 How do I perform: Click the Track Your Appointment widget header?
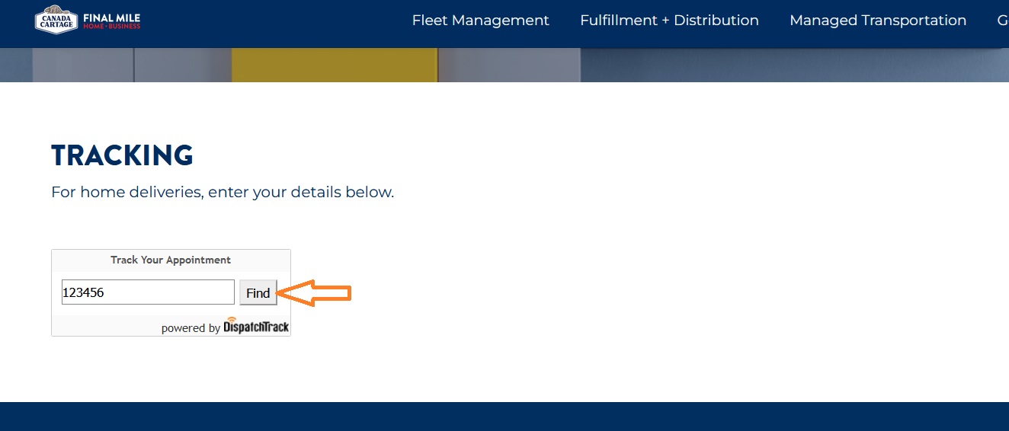pyautogui.click(x=171, y=260)
